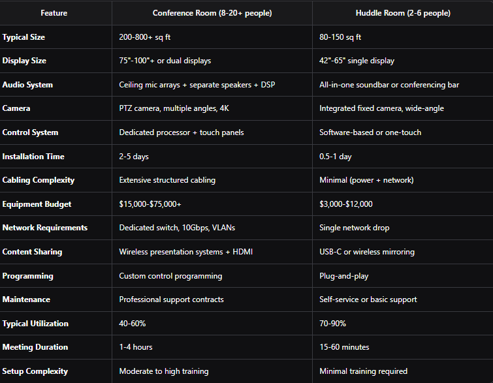493x383 pixels.
Task: Select the Feature column header
Action: 54,13
